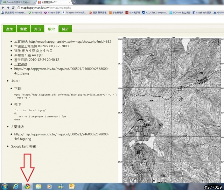
Task: Click the wget command text
Action: [65, 96]
